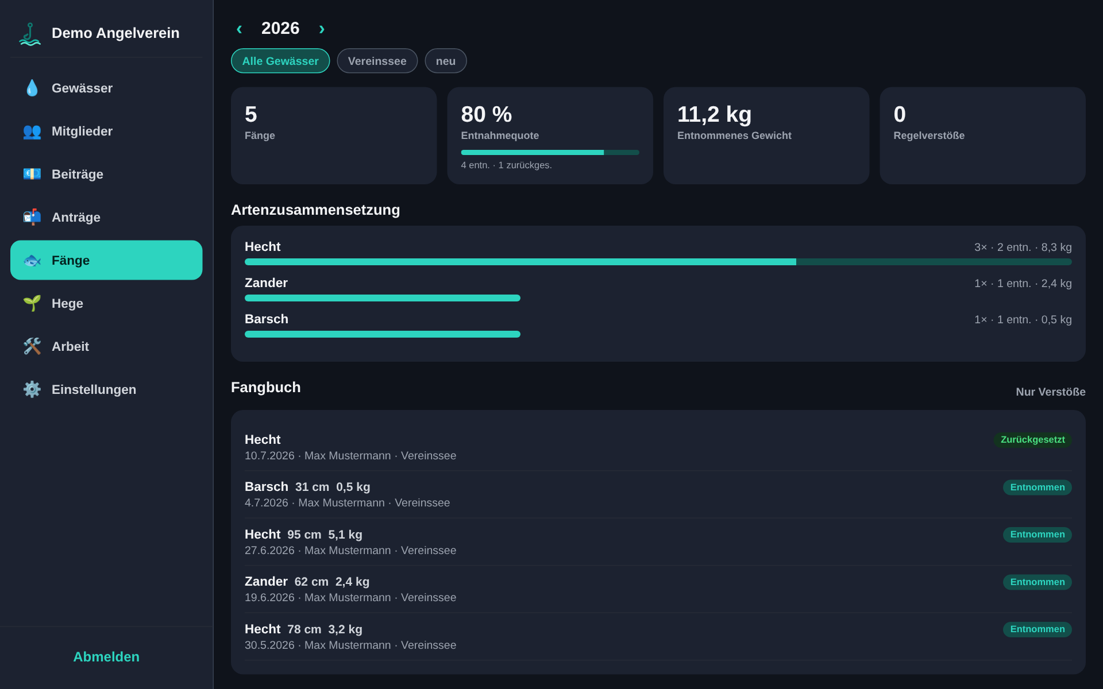
Task: Open the Einstellungen menu label
Action: click(x=94, y=389)
